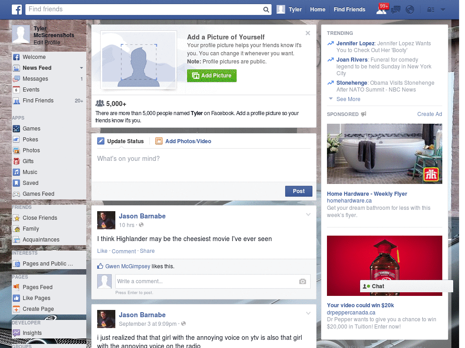Screen dimensions: 465x348
Task: Open Joan Rivers trending topic
Action: click(x=352, y=60)
